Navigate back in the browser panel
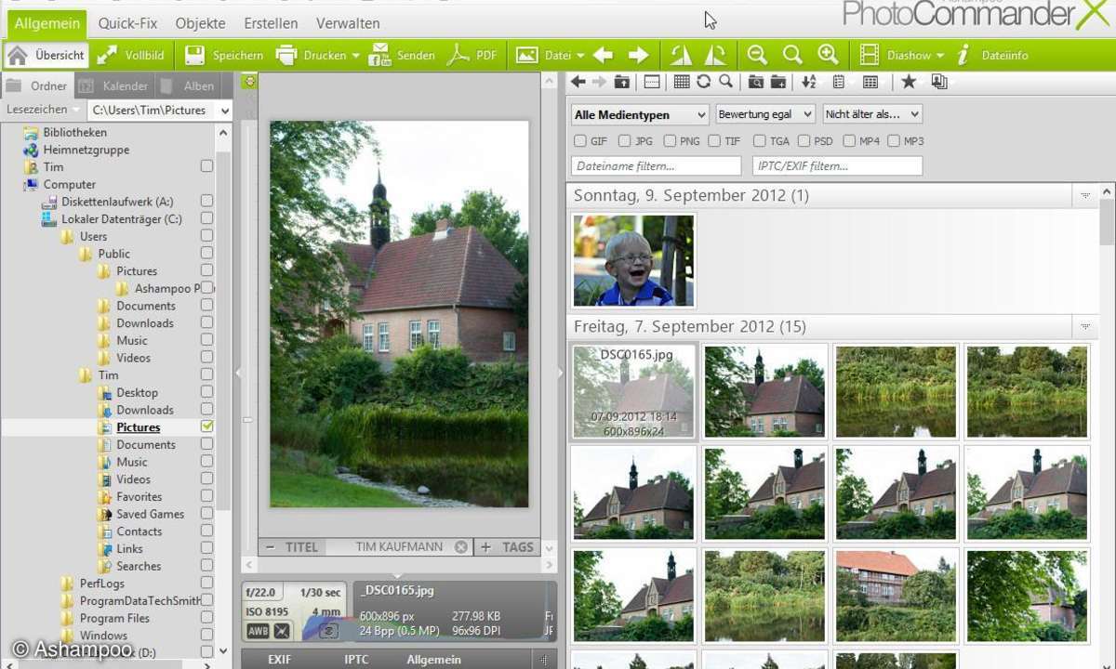1116x669 pixels. point(578,82)
